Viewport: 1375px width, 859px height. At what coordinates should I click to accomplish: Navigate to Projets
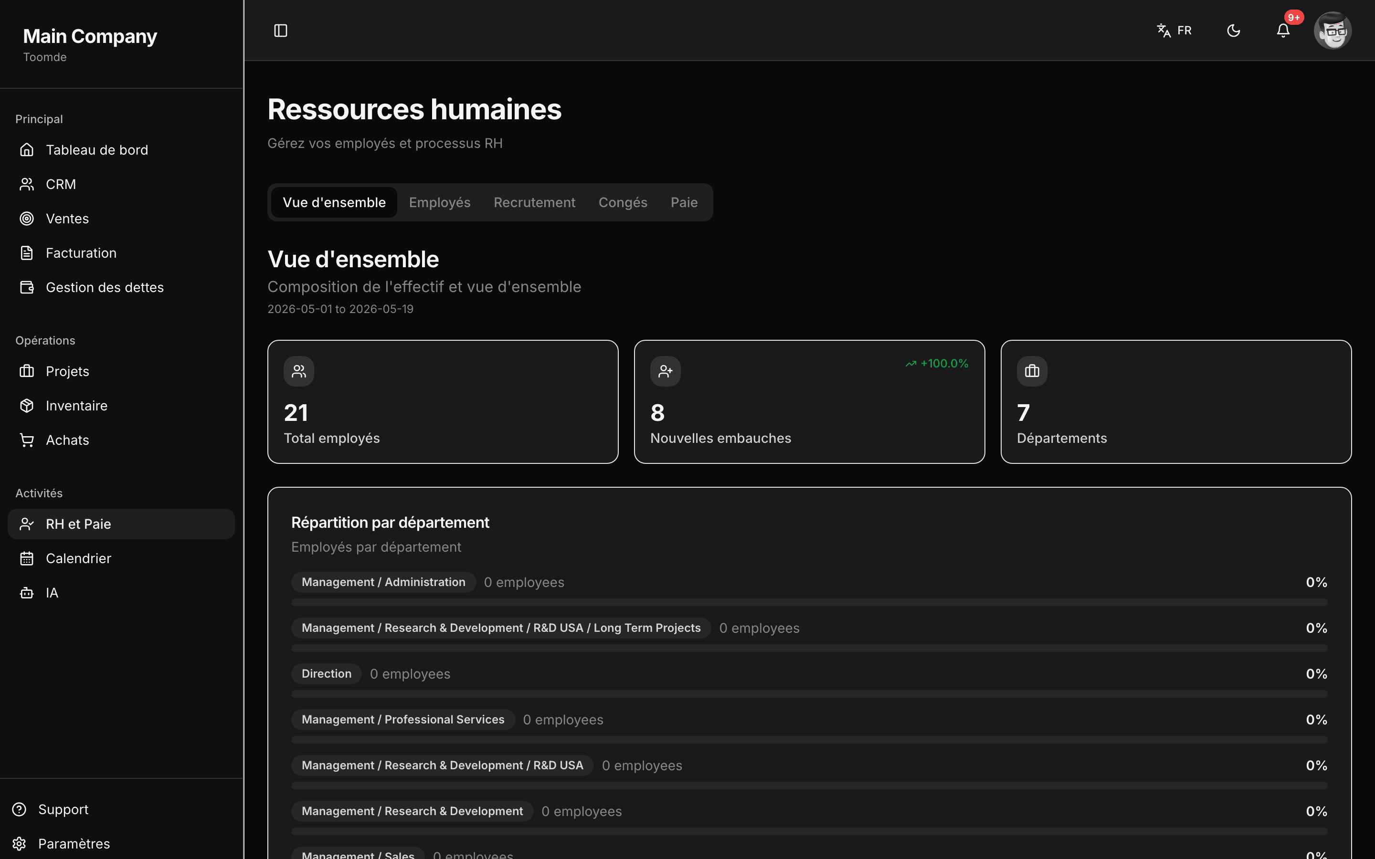click(x=121, y=371)
